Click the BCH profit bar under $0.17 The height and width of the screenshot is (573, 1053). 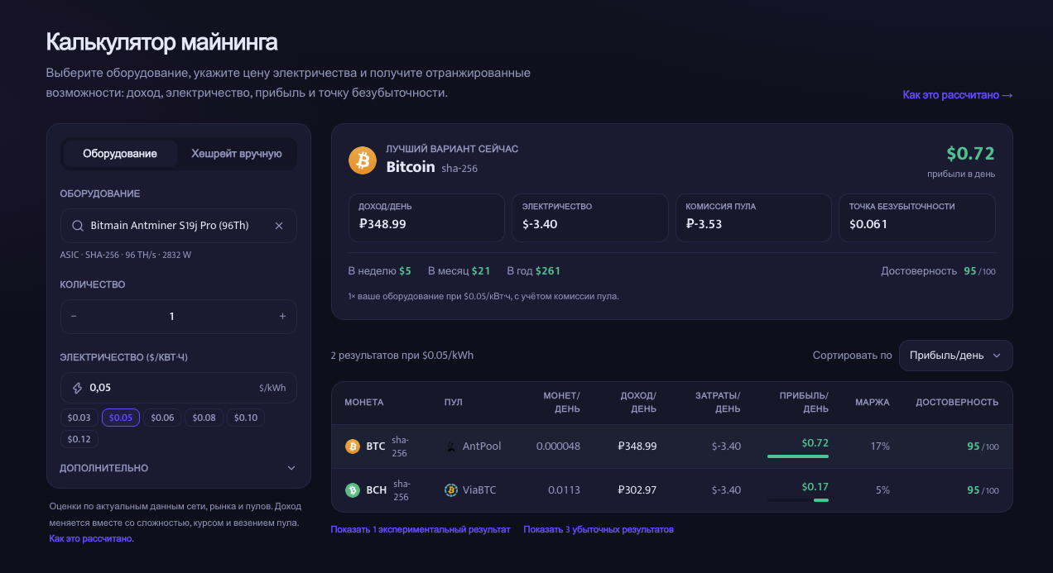[x=798, y=499]
